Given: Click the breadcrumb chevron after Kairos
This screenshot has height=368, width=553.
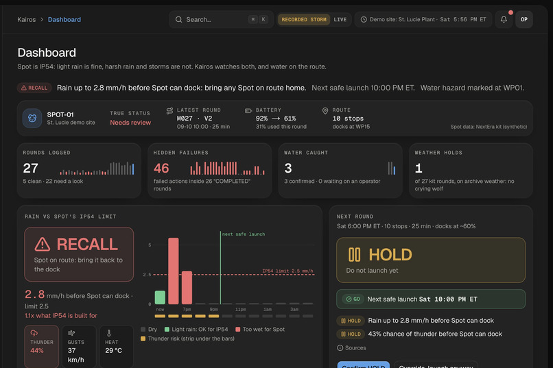Looking at the screenshot, I should [42, 19].
